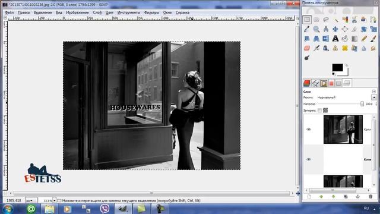Open the Фильтры menu

pyautogui.click(x=151, y=12)
